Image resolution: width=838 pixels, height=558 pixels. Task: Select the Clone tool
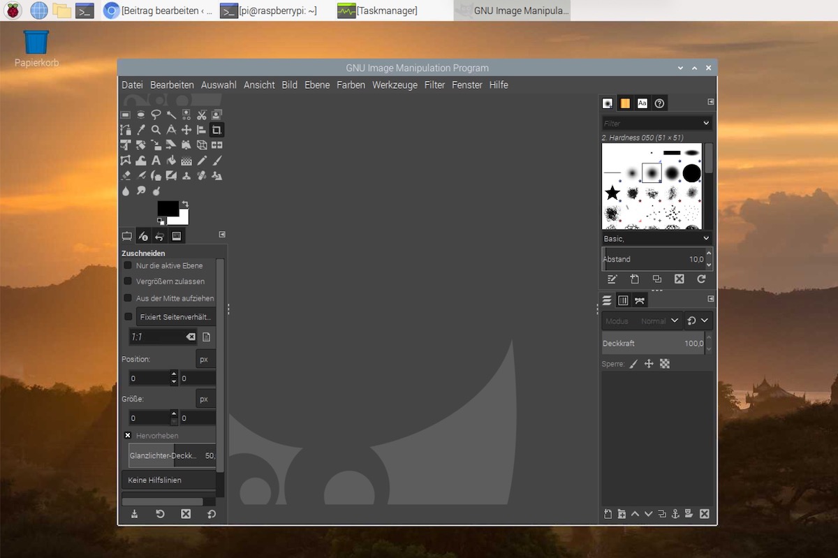pos(186,175)
